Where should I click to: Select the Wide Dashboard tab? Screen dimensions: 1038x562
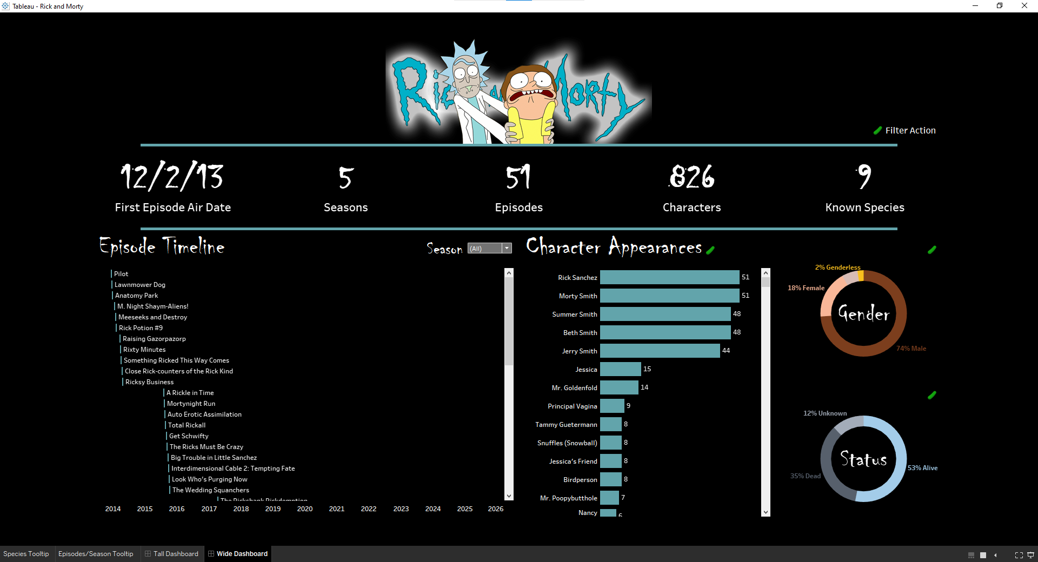238,554
